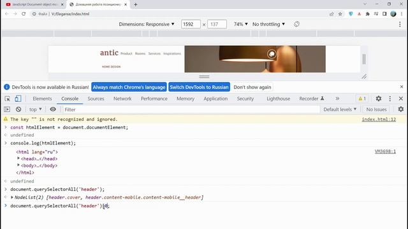Click the warnings count badge
Viewport: 408px width, 229px height.
pyautogui.click(x=362, y=99)
